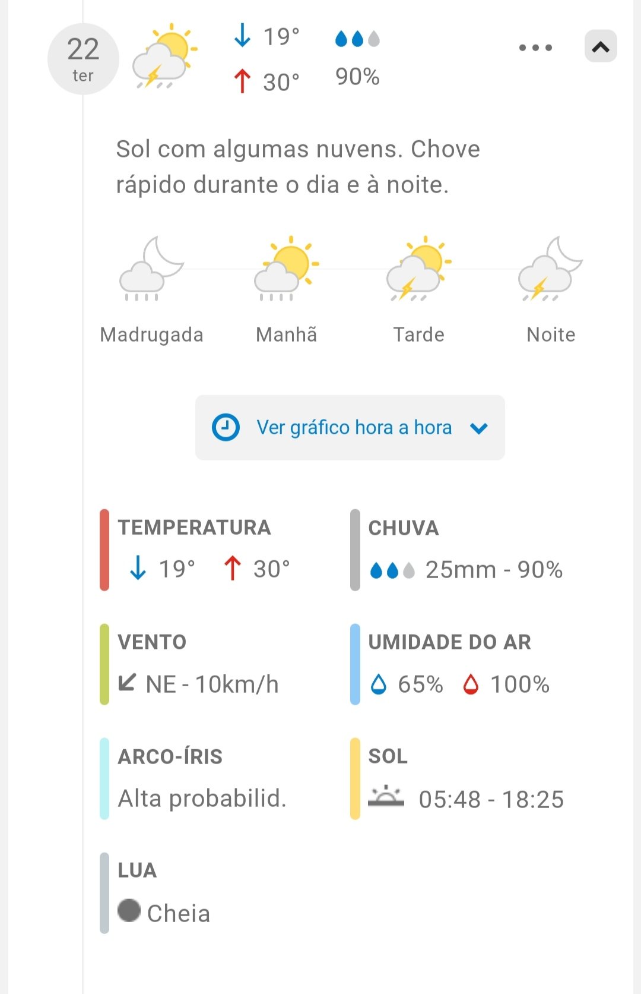
Task: Tap the Tarde thunderstorm icon
Action: point(419,269)
